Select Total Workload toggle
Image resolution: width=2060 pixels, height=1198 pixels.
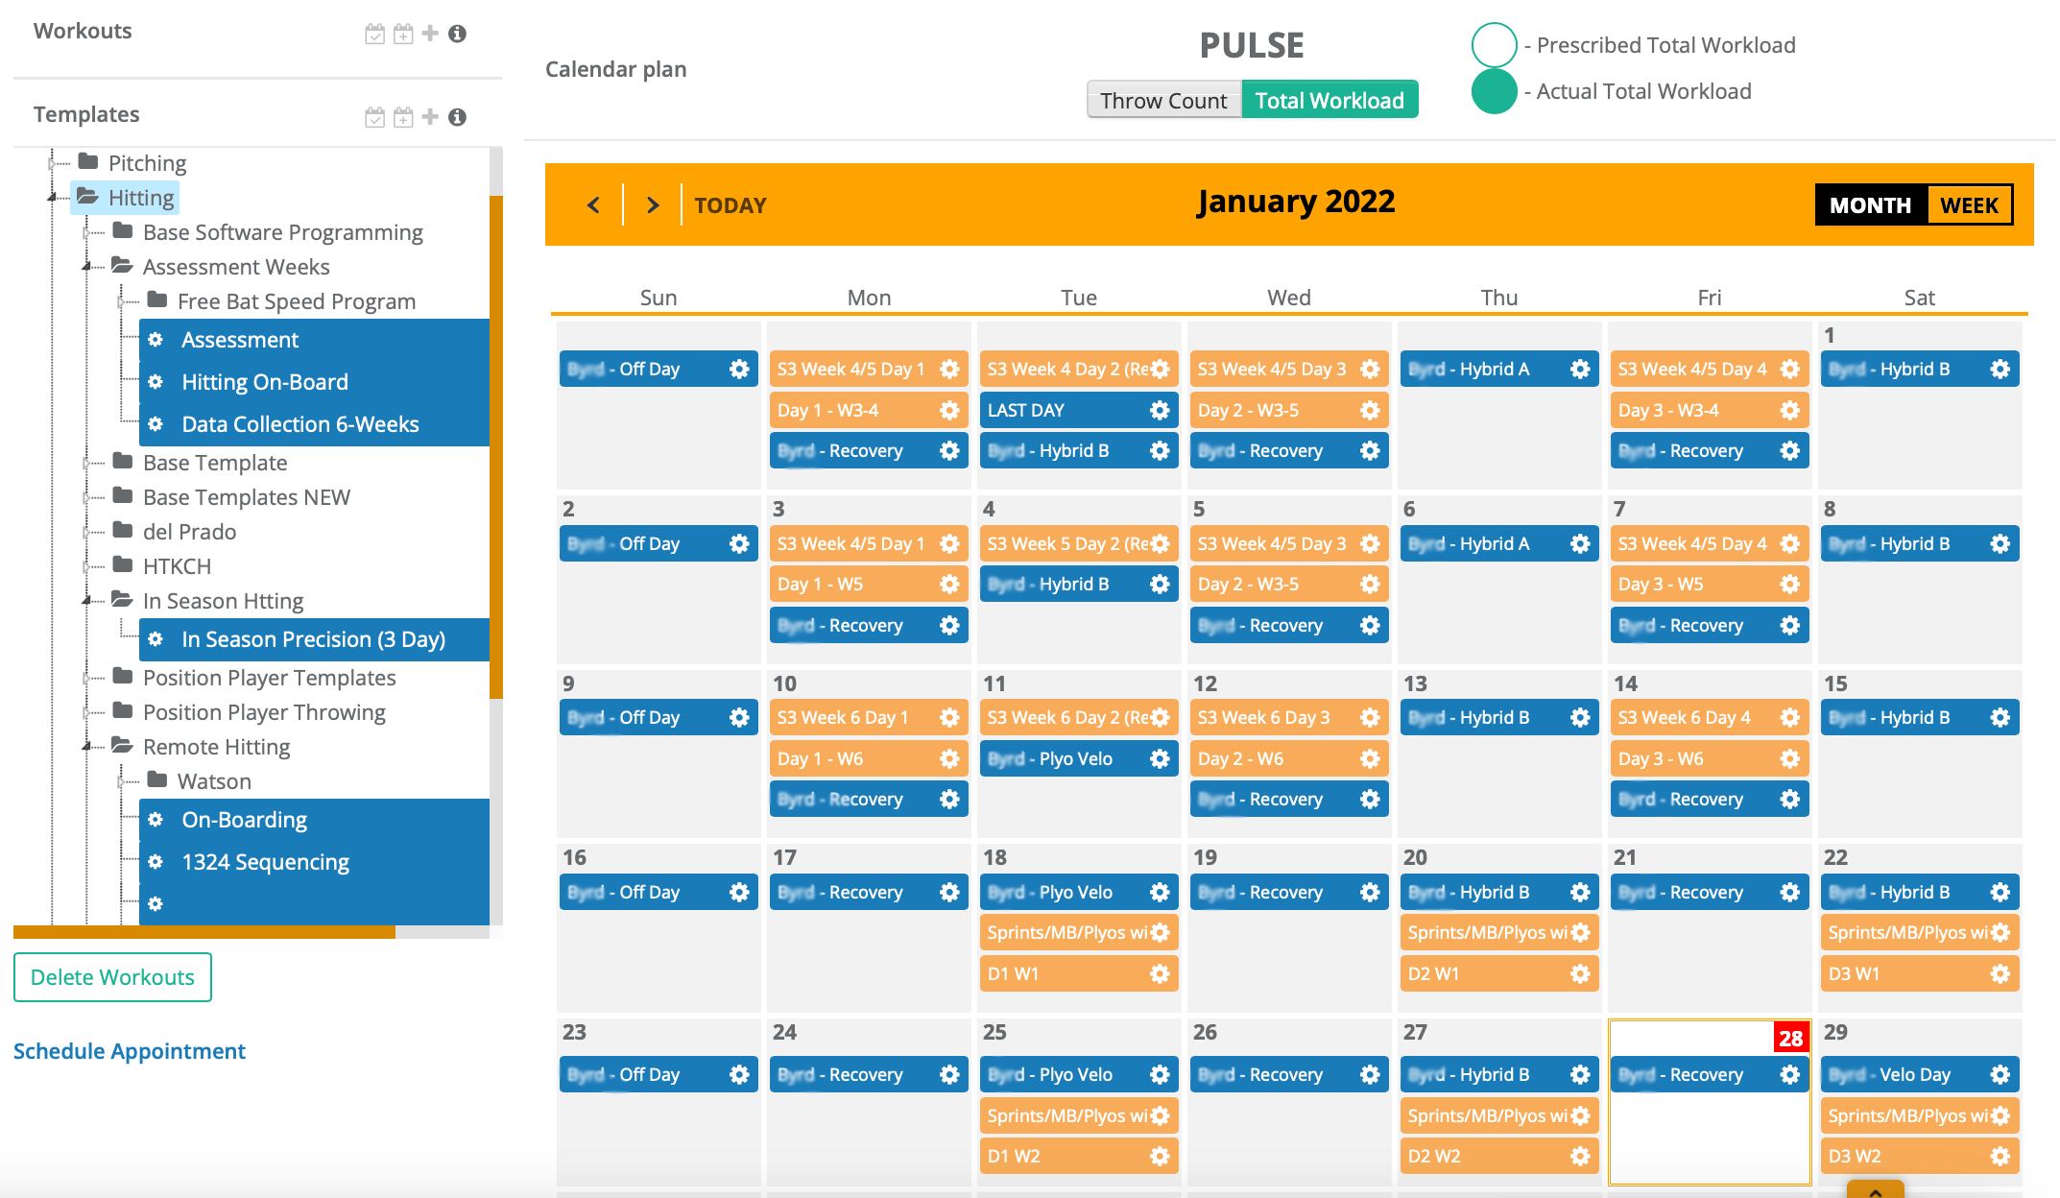click(x=1329, y=100)
